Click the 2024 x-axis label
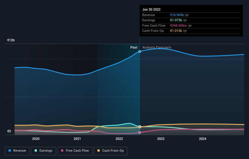The image size is (249, 159). [203, 139]
